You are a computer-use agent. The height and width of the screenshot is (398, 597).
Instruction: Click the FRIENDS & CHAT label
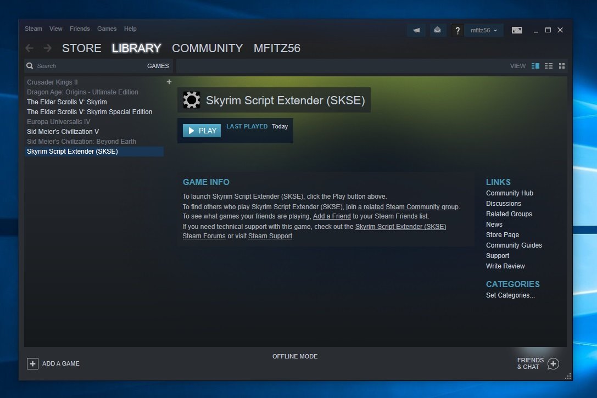531,363
